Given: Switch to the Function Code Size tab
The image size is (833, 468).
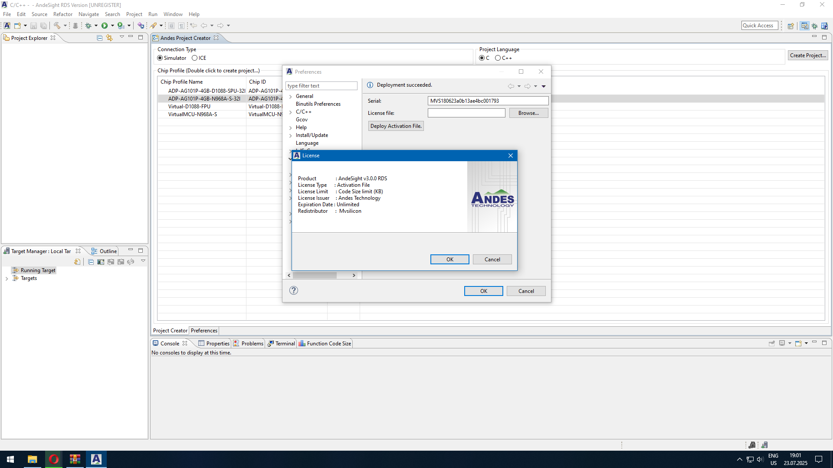Looking at the screenshot, I should pyautogui.click(x=325, y=343).
